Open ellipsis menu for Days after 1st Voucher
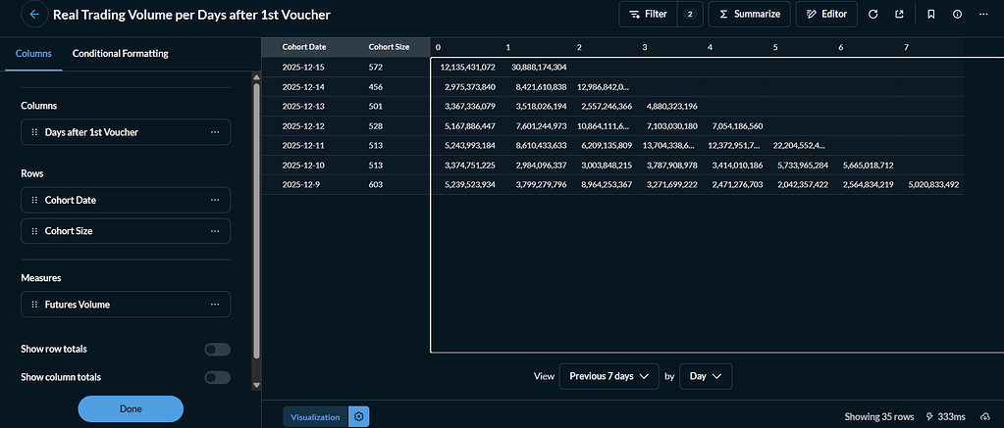 pyautogui.click(x=215, y=132)
